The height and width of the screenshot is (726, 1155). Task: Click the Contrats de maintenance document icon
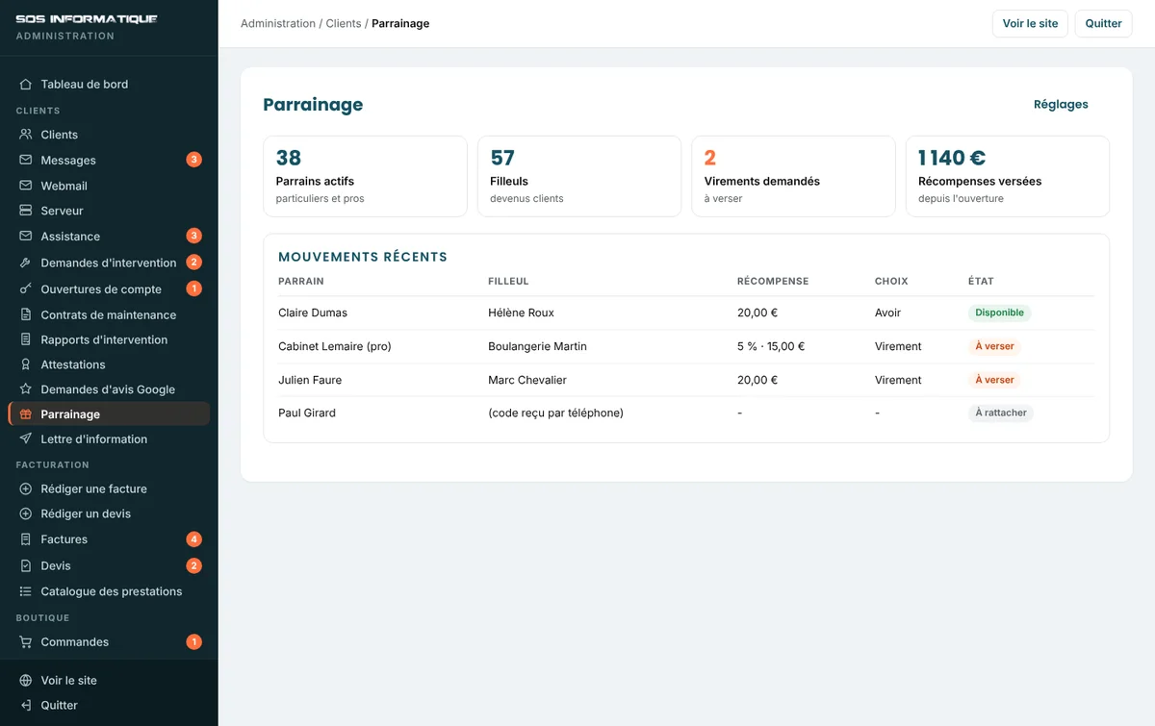(x=26, y=314)
